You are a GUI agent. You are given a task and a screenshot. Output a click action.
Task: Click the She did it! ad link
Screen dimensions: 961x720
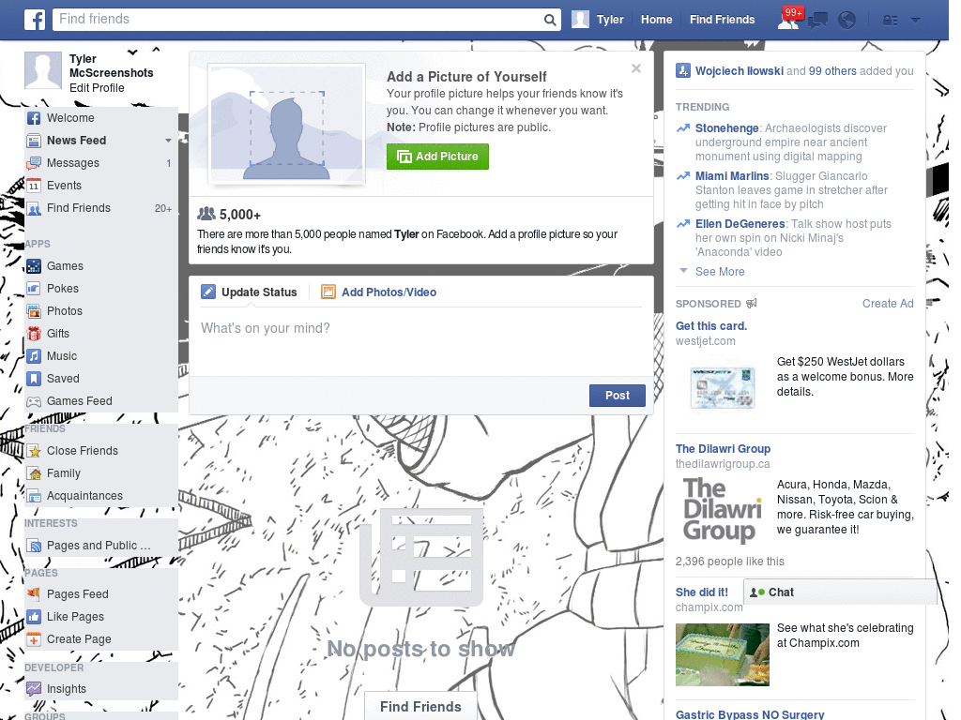point(702,592)
